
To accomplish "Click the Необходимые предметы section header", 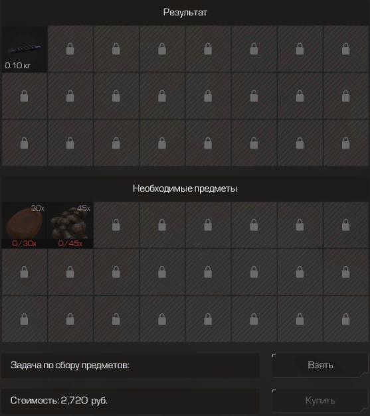I will (185, 188).
